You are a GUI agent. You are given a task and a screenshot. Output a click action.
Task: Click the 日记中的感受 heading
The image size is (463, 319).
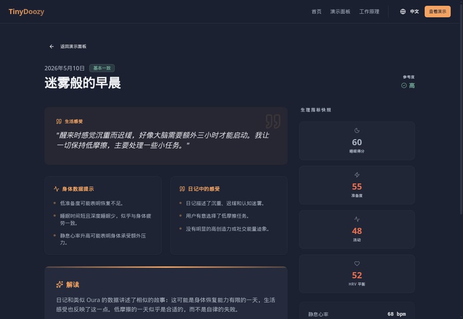pos(204,189)
